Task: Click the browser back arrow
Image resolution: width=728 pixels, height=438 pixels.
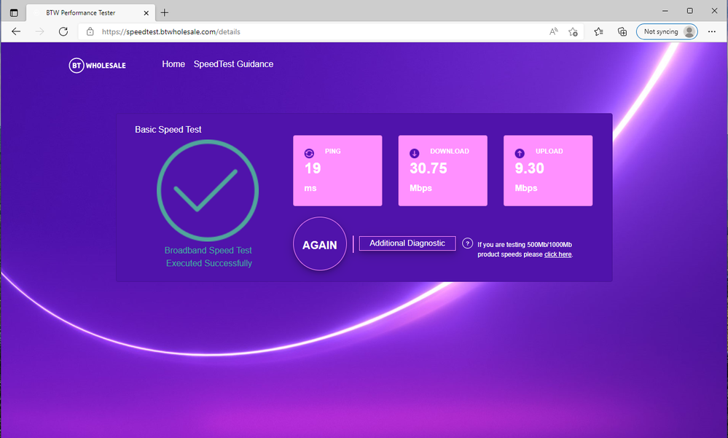Action: click(x=16, y=31)
